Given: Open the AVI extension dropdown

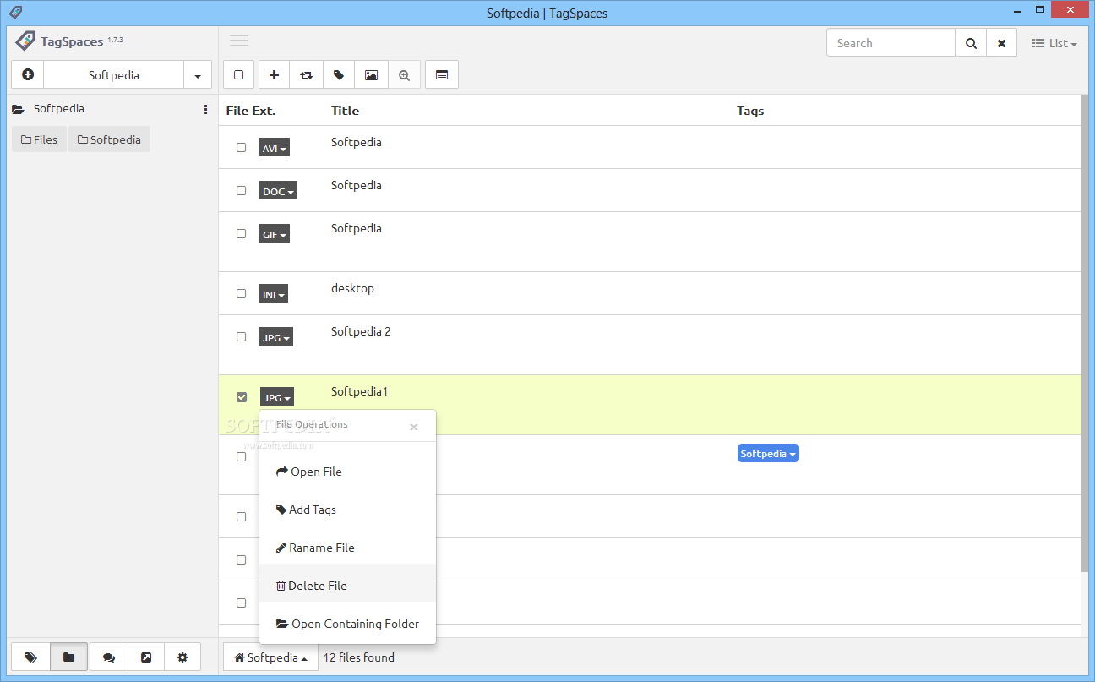Looking at the screenshot, I should (274, 149).
